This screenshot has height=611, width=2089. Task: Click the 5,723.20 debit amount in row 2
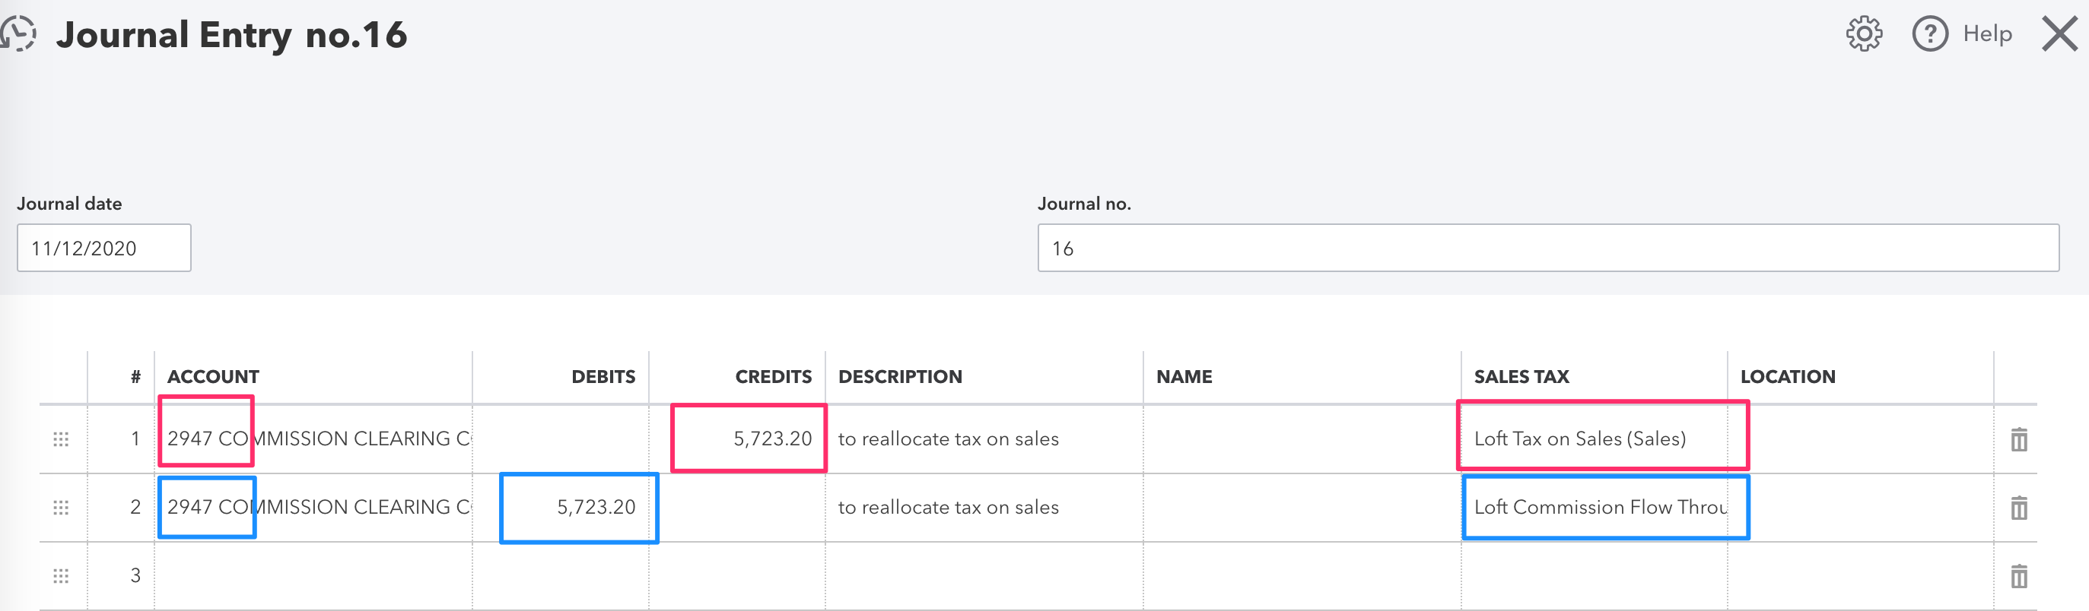click(x=596, y=508)
